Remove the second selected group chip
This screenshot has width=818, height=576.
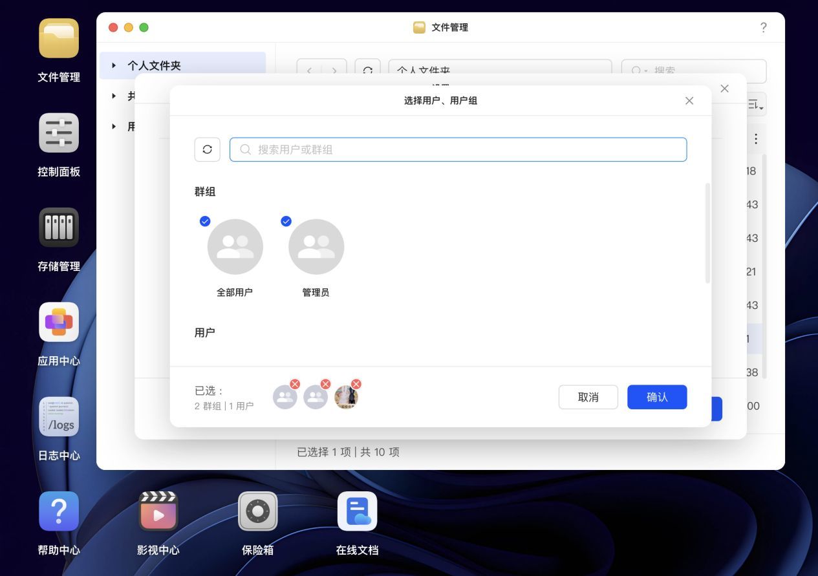click(x=325, y=384)
